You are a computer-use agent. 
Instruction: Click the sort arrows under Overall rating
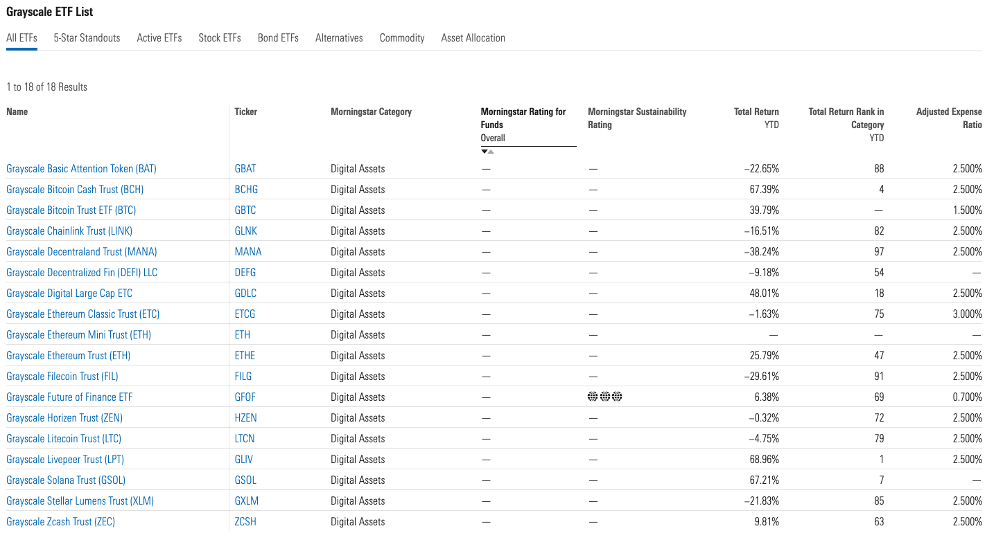(487, 152)
